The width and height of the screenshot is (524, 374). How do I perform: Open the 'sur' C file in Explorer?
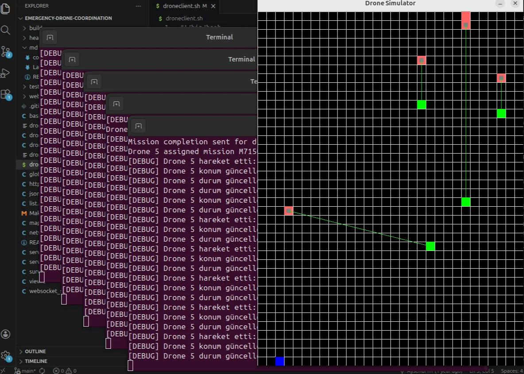[x=30, y=271]
